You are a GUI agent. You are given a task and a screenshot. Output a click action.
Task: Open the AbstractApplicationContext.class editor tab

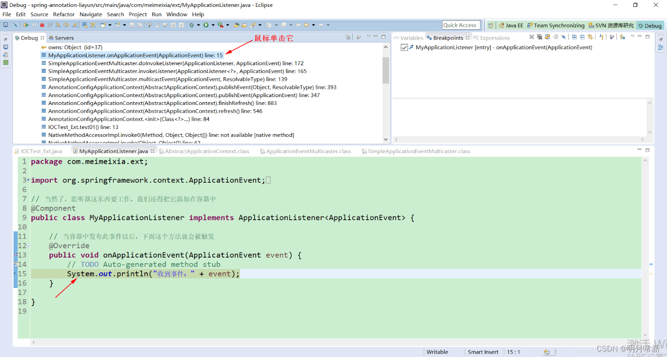(204, 151)
